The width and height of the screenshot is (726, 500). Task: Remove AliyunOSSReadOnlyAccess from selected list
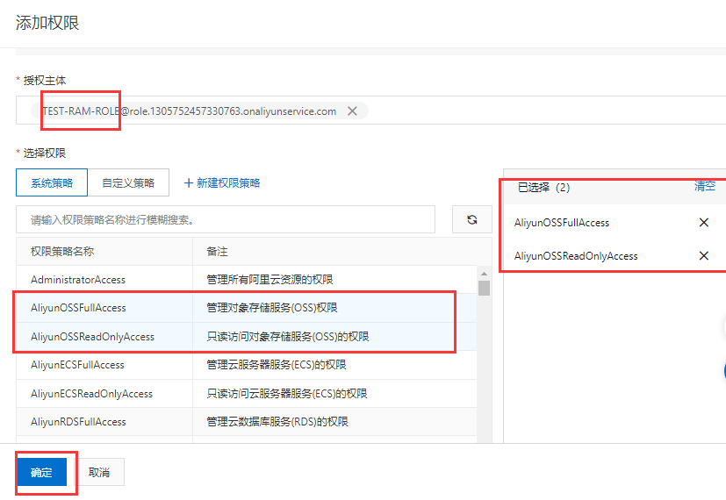tap(704, 256)
